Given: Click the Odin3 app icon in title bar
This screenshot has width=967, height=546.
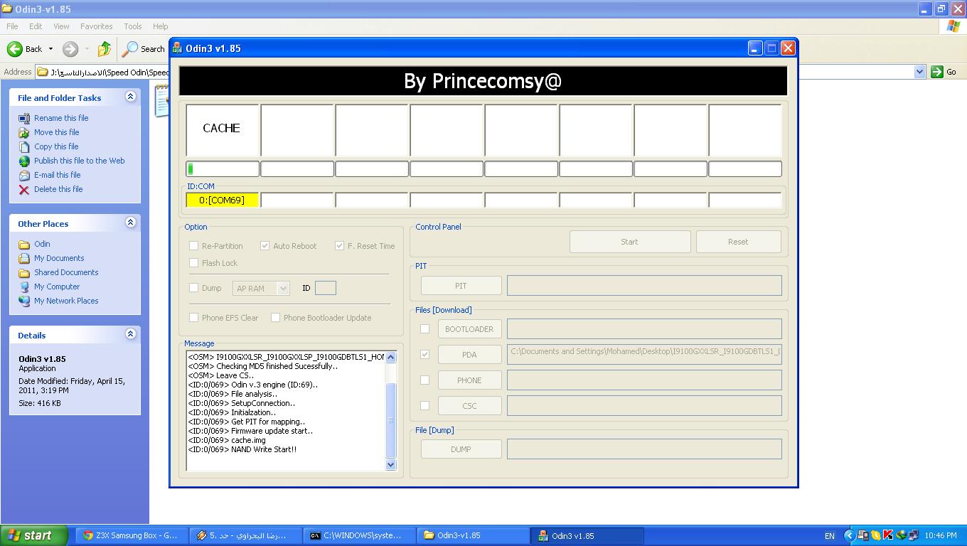Looking at the screenshot, I should [x=178, y=48].
